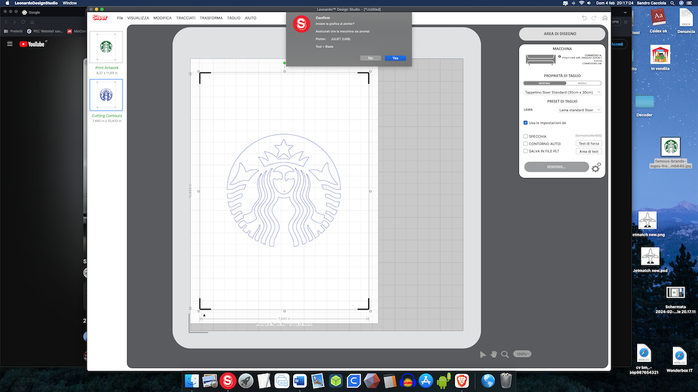Activate the hand pan tool

[494, 355]
